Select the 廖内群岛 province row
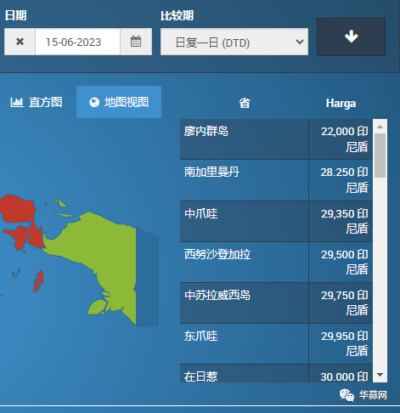 point(276,139)
